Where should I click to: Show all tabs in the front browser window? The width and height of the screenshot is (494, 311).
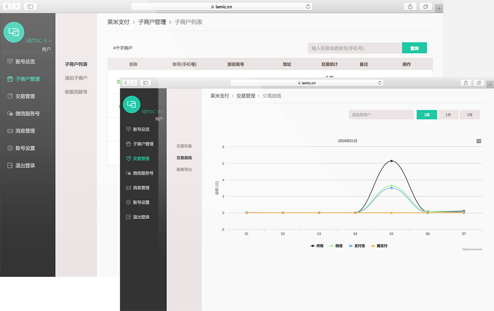point(479,83)
